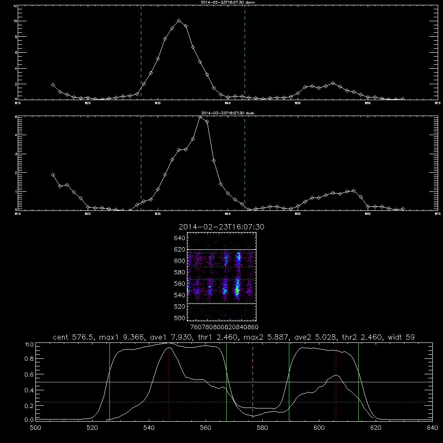Click the 0.8 y-axis label of bottom plot
Viewport: 443px width, 443px height.
[29, 359]
